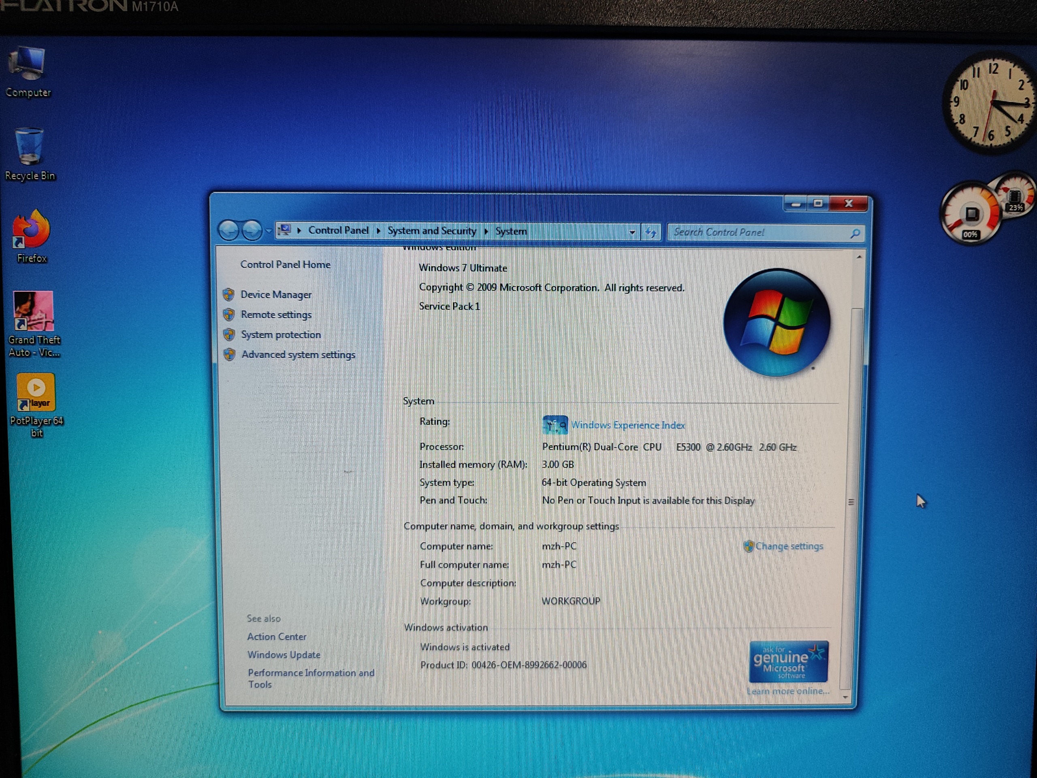Click the Service Pack 1 text
This screenshot has width=1037, height=778.
[449, 306]
